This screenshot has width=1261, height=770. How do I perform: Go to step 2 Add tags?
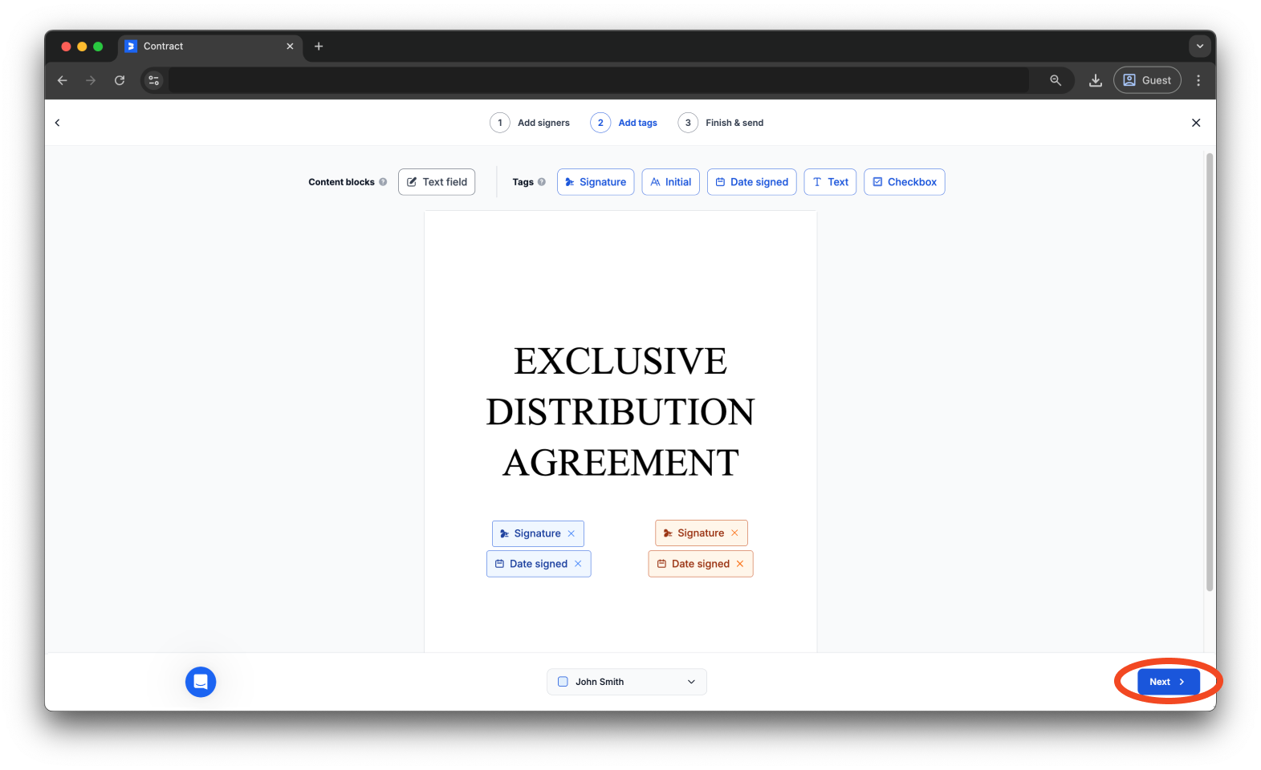(624, 123)
